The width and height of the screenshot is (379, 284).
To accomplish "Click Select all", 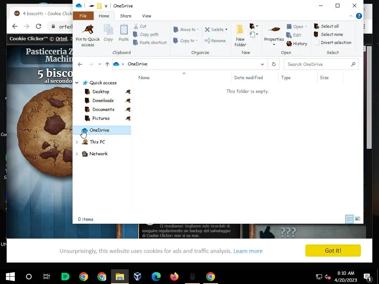I will (326, 26).
